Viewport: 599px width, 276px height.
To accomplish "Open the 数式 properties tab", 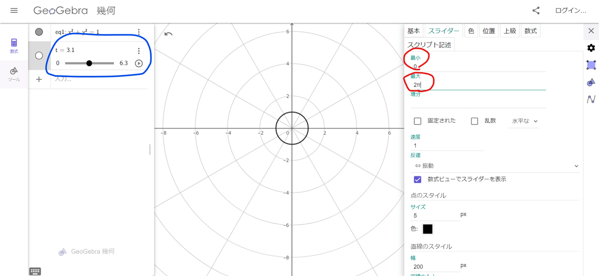I will (x=531, y=31).
